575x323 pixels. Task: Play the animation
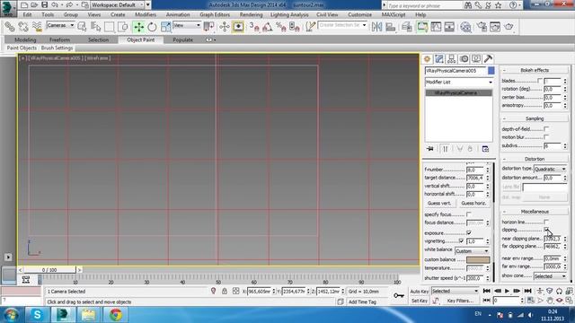click(507, 291)
